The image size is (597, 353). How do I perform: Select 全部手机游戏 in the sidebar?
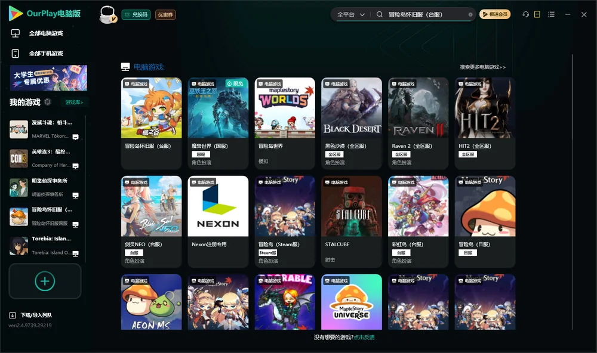[46, 54]
